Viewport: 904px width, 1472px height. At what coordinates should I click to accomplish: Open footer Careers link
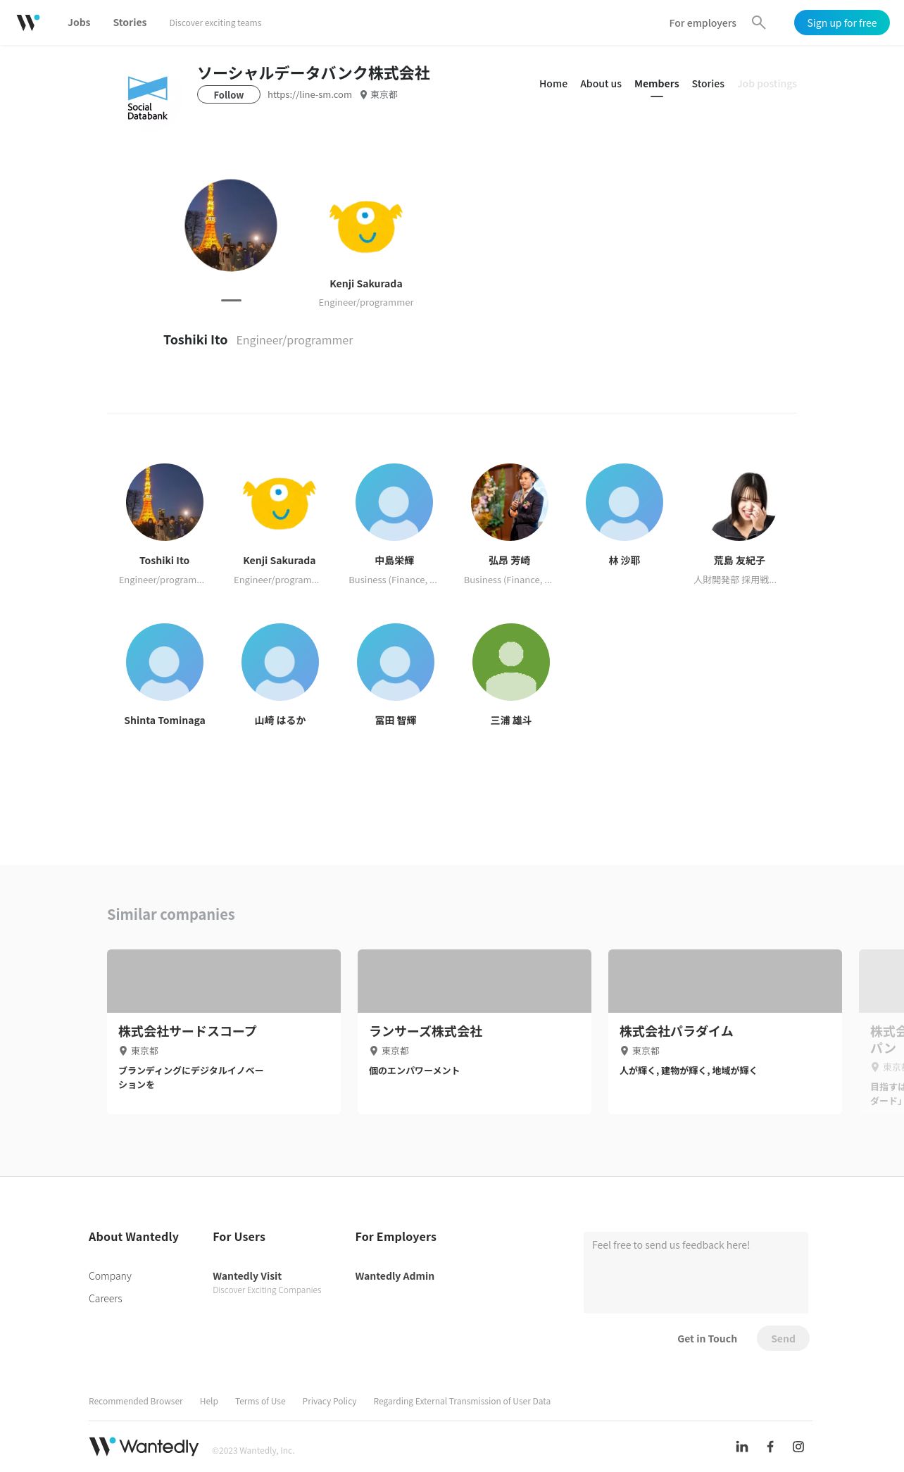click(x=106, y=1299)
